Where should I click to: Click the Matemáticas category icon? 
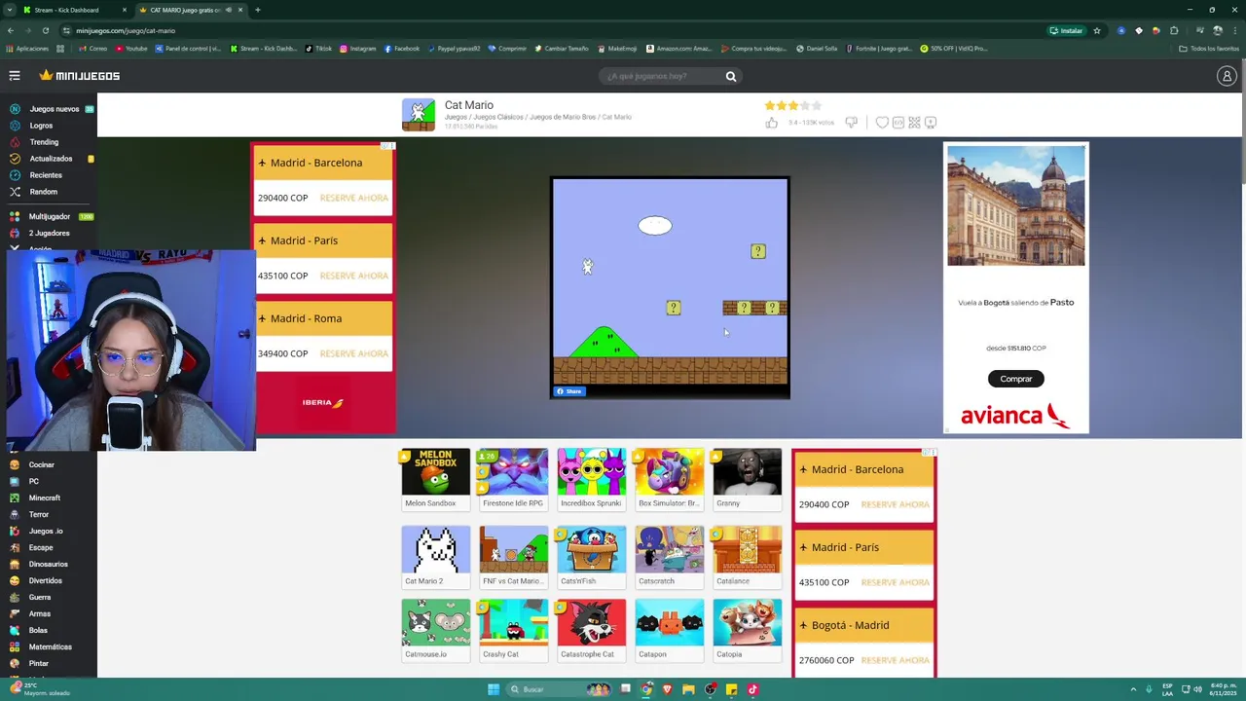pos(15,646)
